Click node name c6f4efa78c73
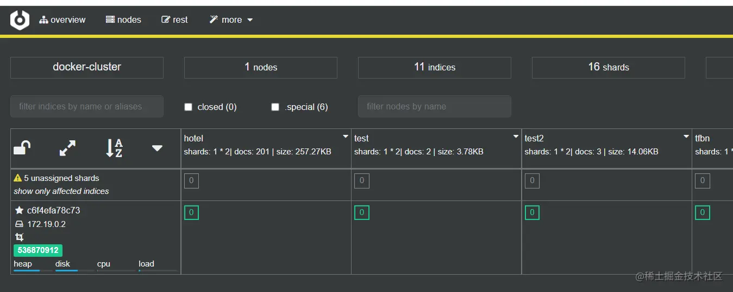Screen dimensions: 733x292 click(x=54, y=210)
